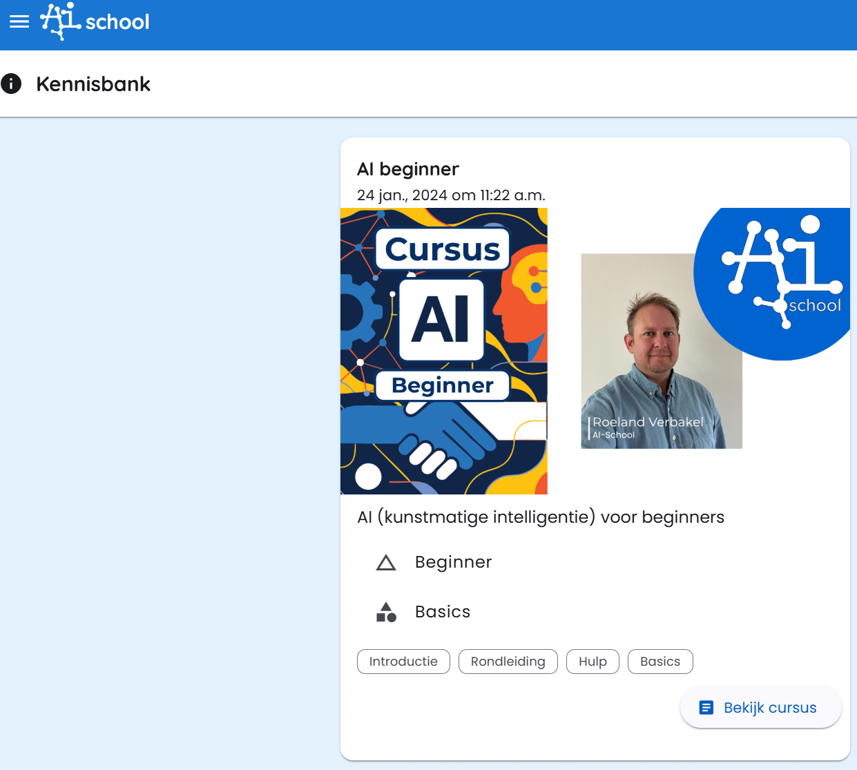Select the Hulp tag chip
The height and width of the screenshot is (770, 857).
593,662
